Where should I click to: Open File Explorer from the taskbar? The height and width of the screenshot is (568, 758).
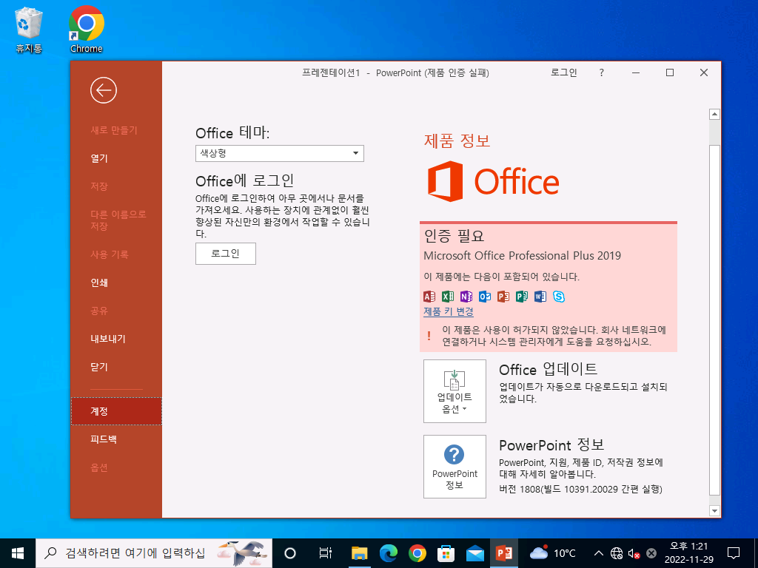359,553
